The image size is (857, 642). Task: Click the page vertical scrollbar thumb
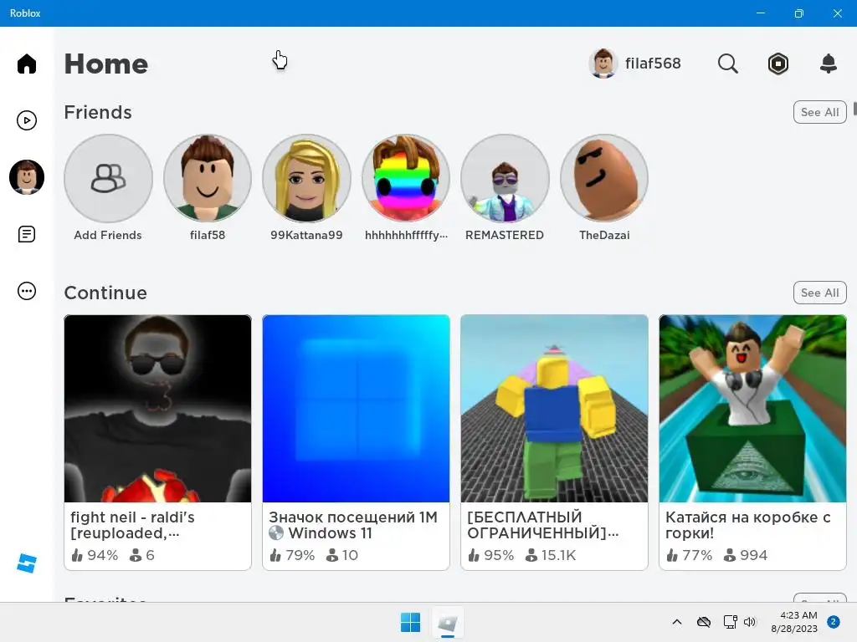[854, 108]
